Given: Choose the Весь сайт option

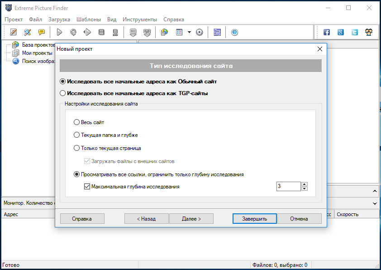Looking at the screenshot, I should coord(89,122).
